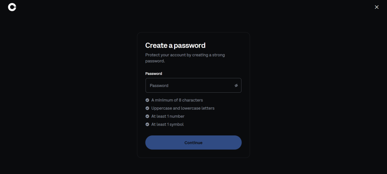Viewport: 387px width, 174px height.
Task: Click checkmark icon beside At least 1 number
Action: point(147,116)
